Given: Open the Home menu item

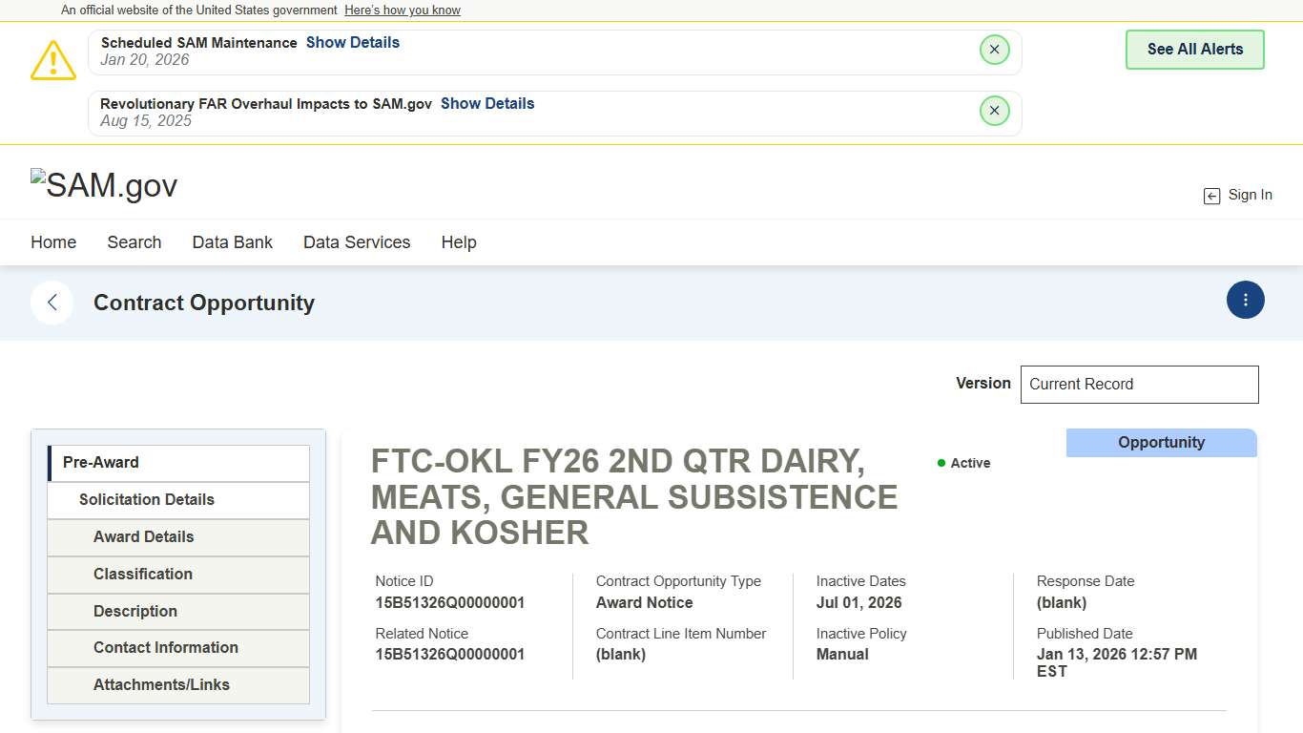Looking at the screenshot, I should point(53,242).
